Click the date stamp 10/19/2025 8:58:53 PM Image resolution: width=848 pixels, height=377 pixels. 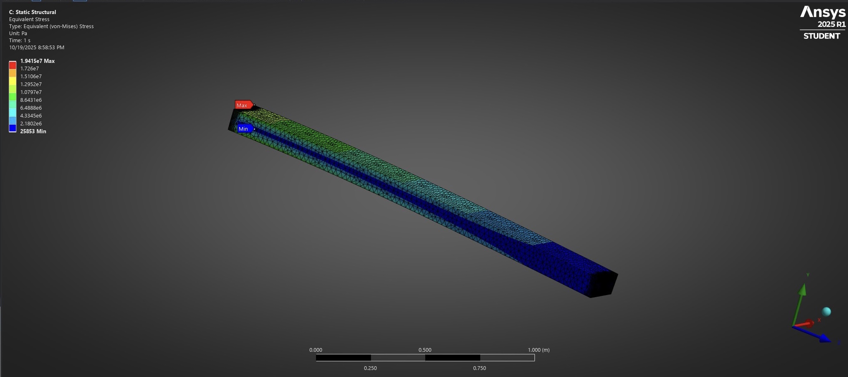coord(37,47)
